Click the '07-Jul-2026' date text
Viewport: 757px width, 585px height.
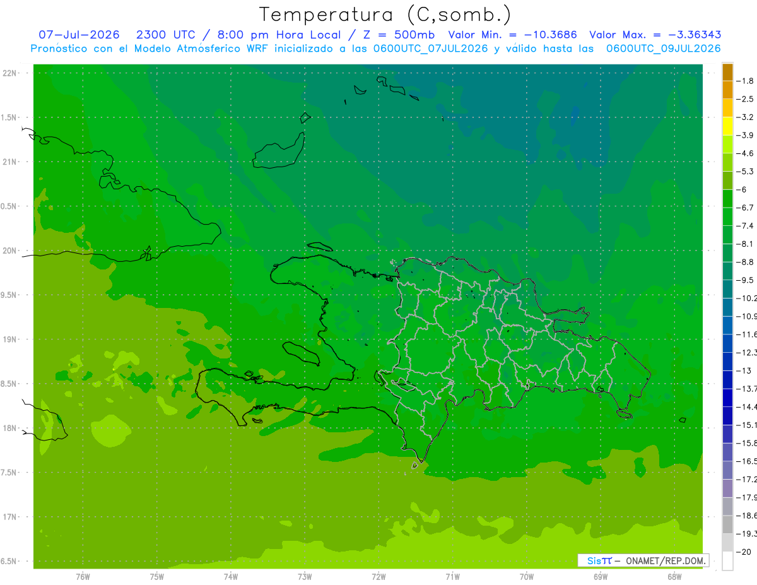click(79, 35)
